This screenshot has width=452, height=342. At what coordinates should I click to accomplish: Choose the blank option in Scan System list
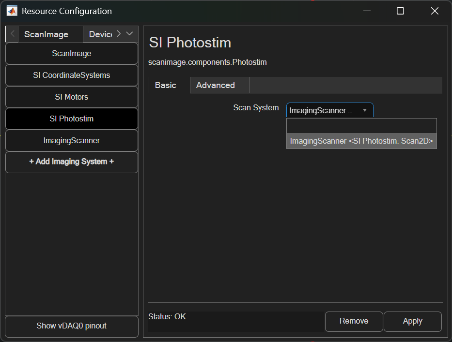(361, 126)
